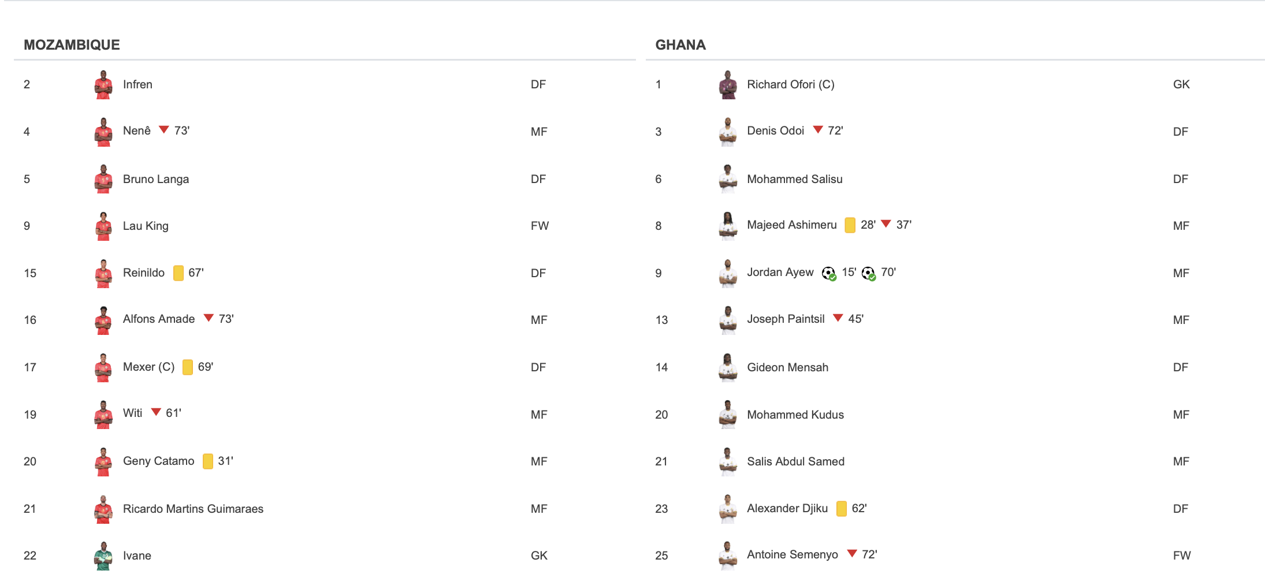The image size is (1265, 574).
Task: Open Richard Ofori's player photo
Action: pyautogui.click(x=728, y=85)
